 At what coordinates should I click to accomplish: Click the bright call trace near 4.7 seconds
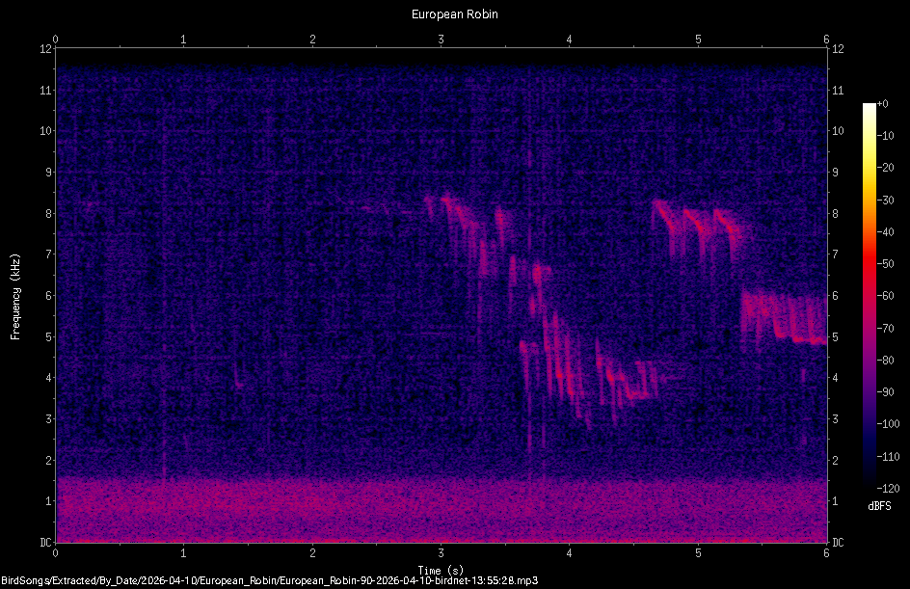tap(663, 207)
